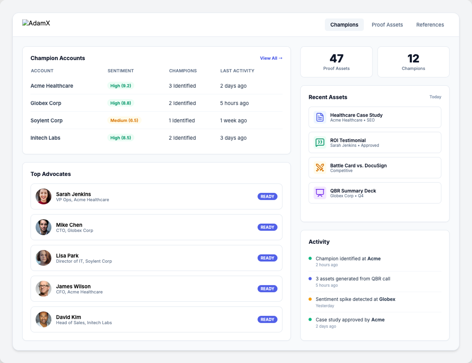Open the Healthcare Case Study document icon

pos(319,117)
